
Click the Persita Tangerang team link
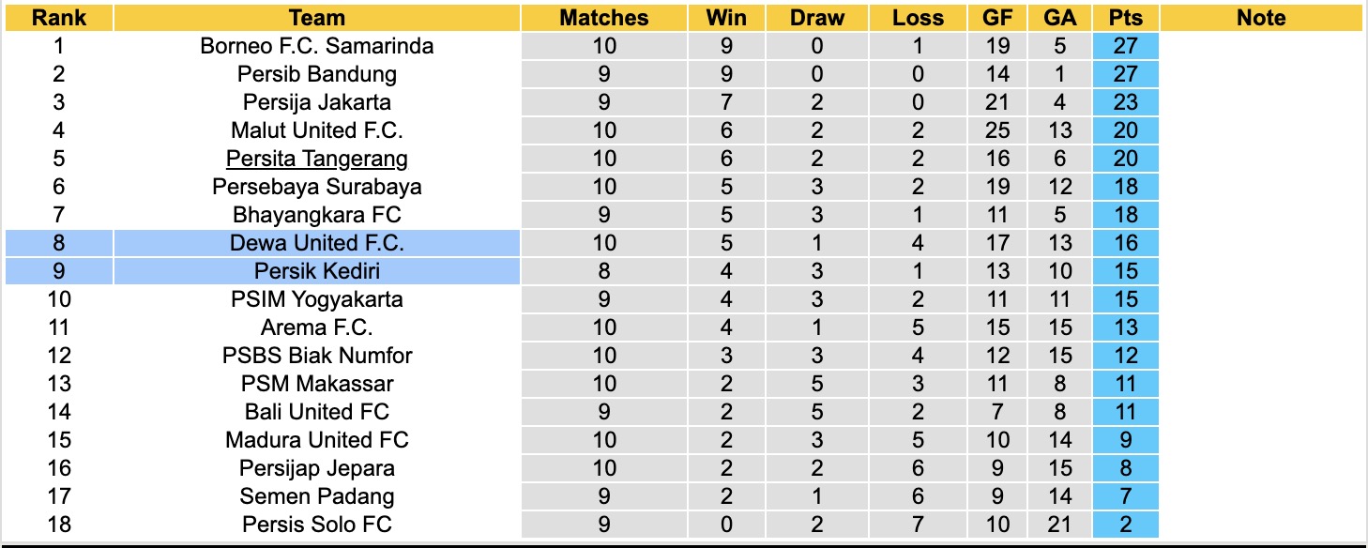tap(317, 159)
